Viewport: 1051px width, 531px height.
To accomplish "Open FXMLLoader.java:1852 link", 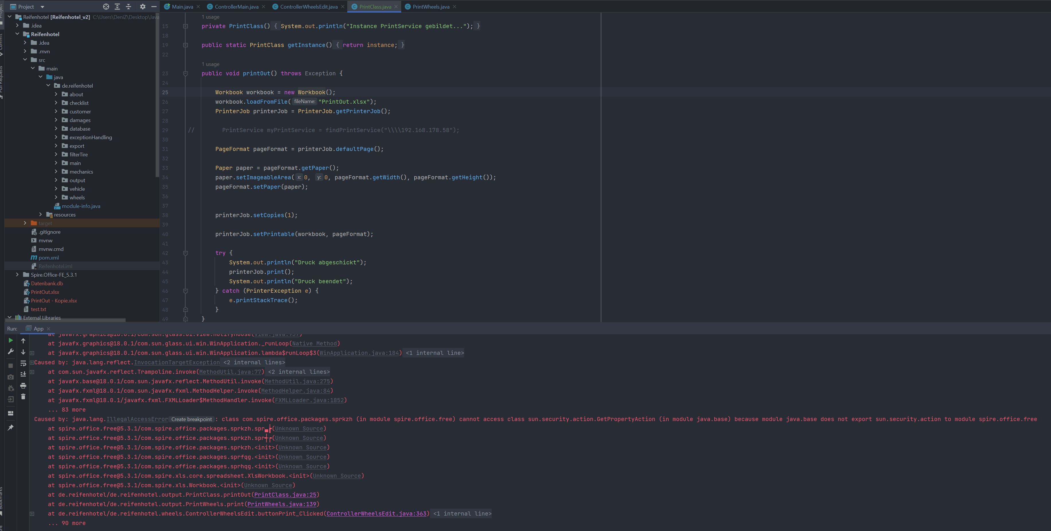I will click(x=309, y=400).
